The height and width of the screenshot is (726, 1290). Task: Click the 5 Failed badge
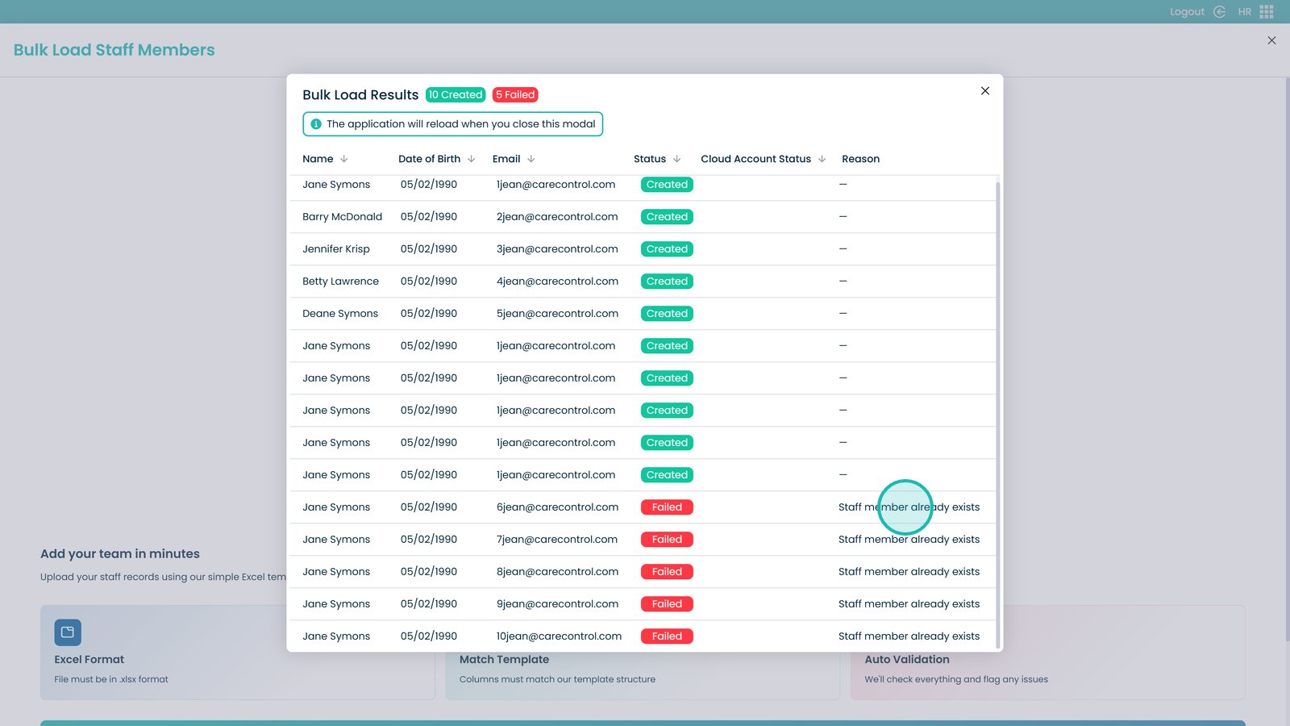515,95
